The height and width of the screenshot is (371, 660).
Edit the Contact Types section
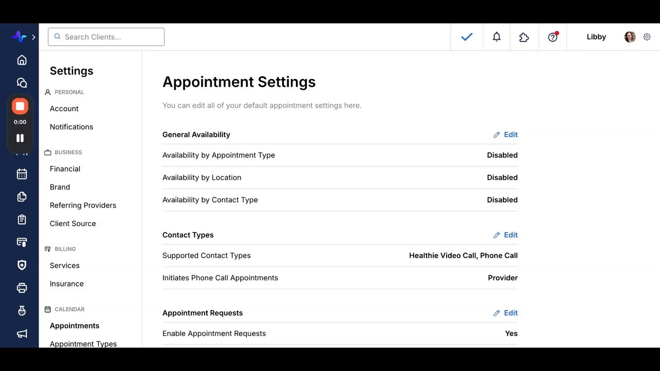[505, 235]
